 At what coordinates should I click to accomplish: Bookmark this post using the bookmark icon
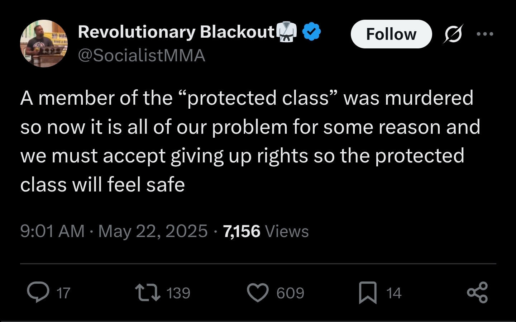click(368, 293)
